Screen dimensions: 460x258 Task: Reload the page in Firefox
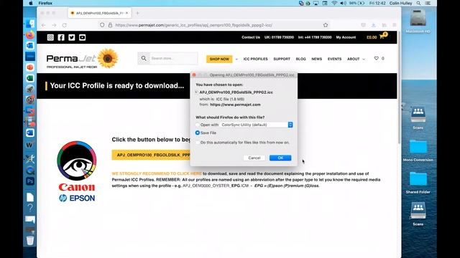click(65, 25)
